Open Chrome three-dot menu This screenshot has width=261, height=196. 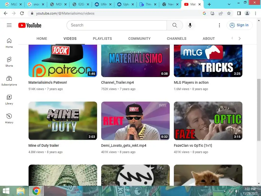pos(255,13)
